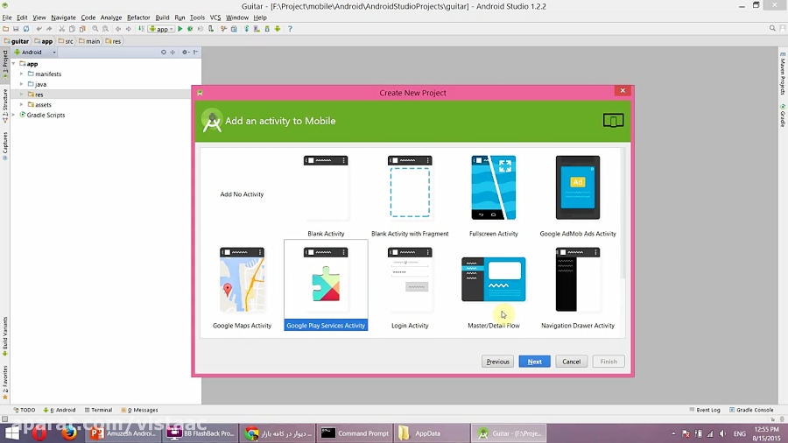Open the File menu
Screen dimensions: 788x443
(7, 18)
